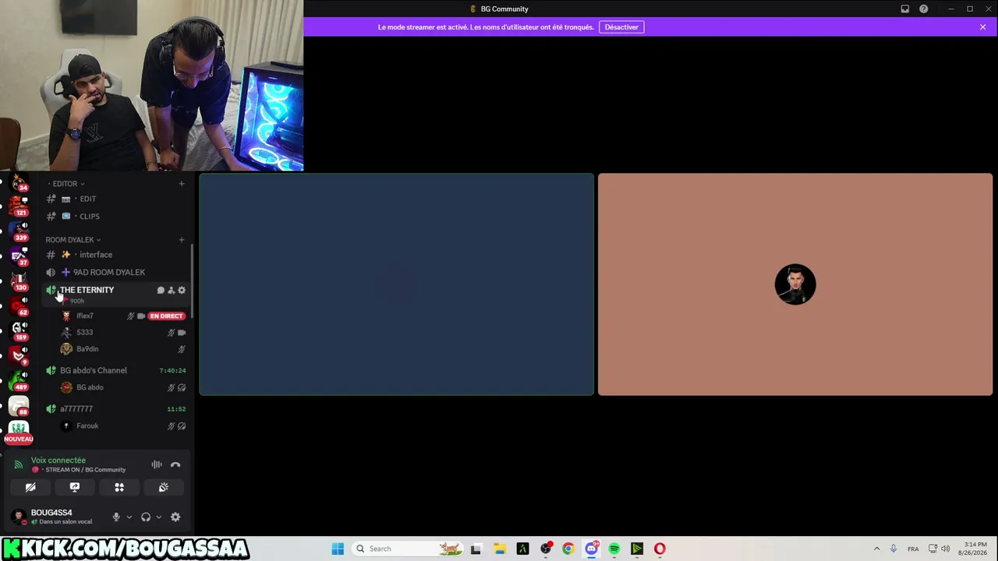
Task: Select the brown tile with avatar
Action: point(795,284)
